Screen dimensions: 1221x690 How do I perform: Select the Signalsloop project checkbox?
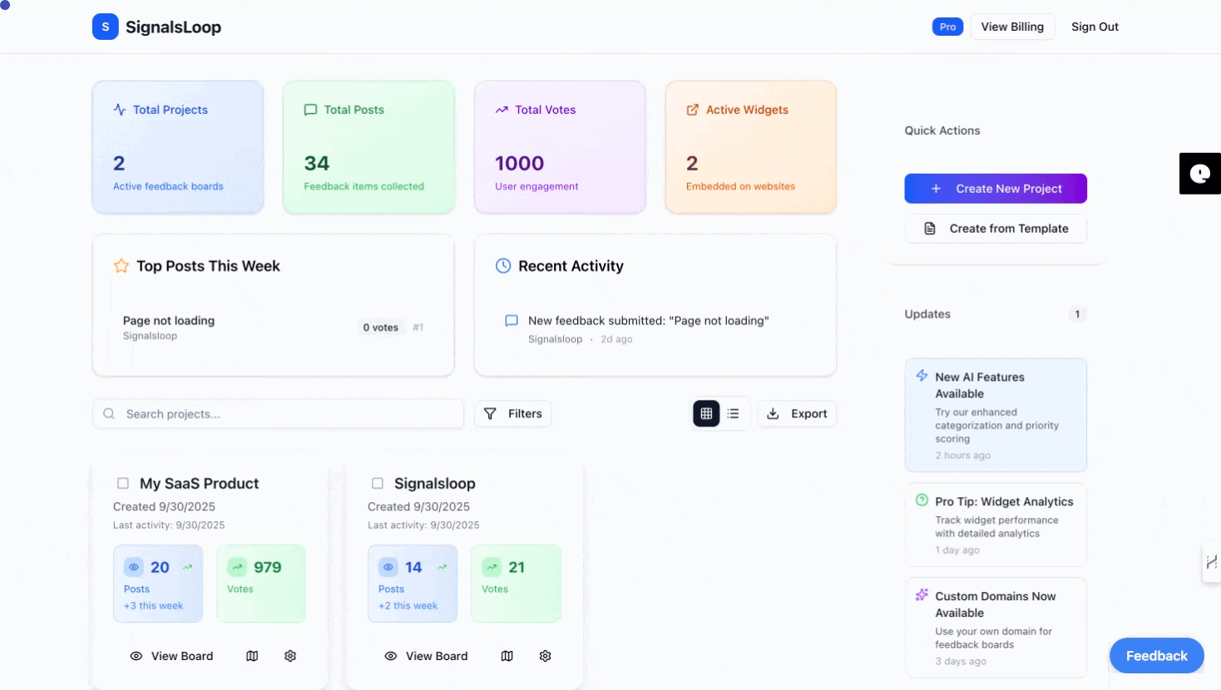(378, 483)
